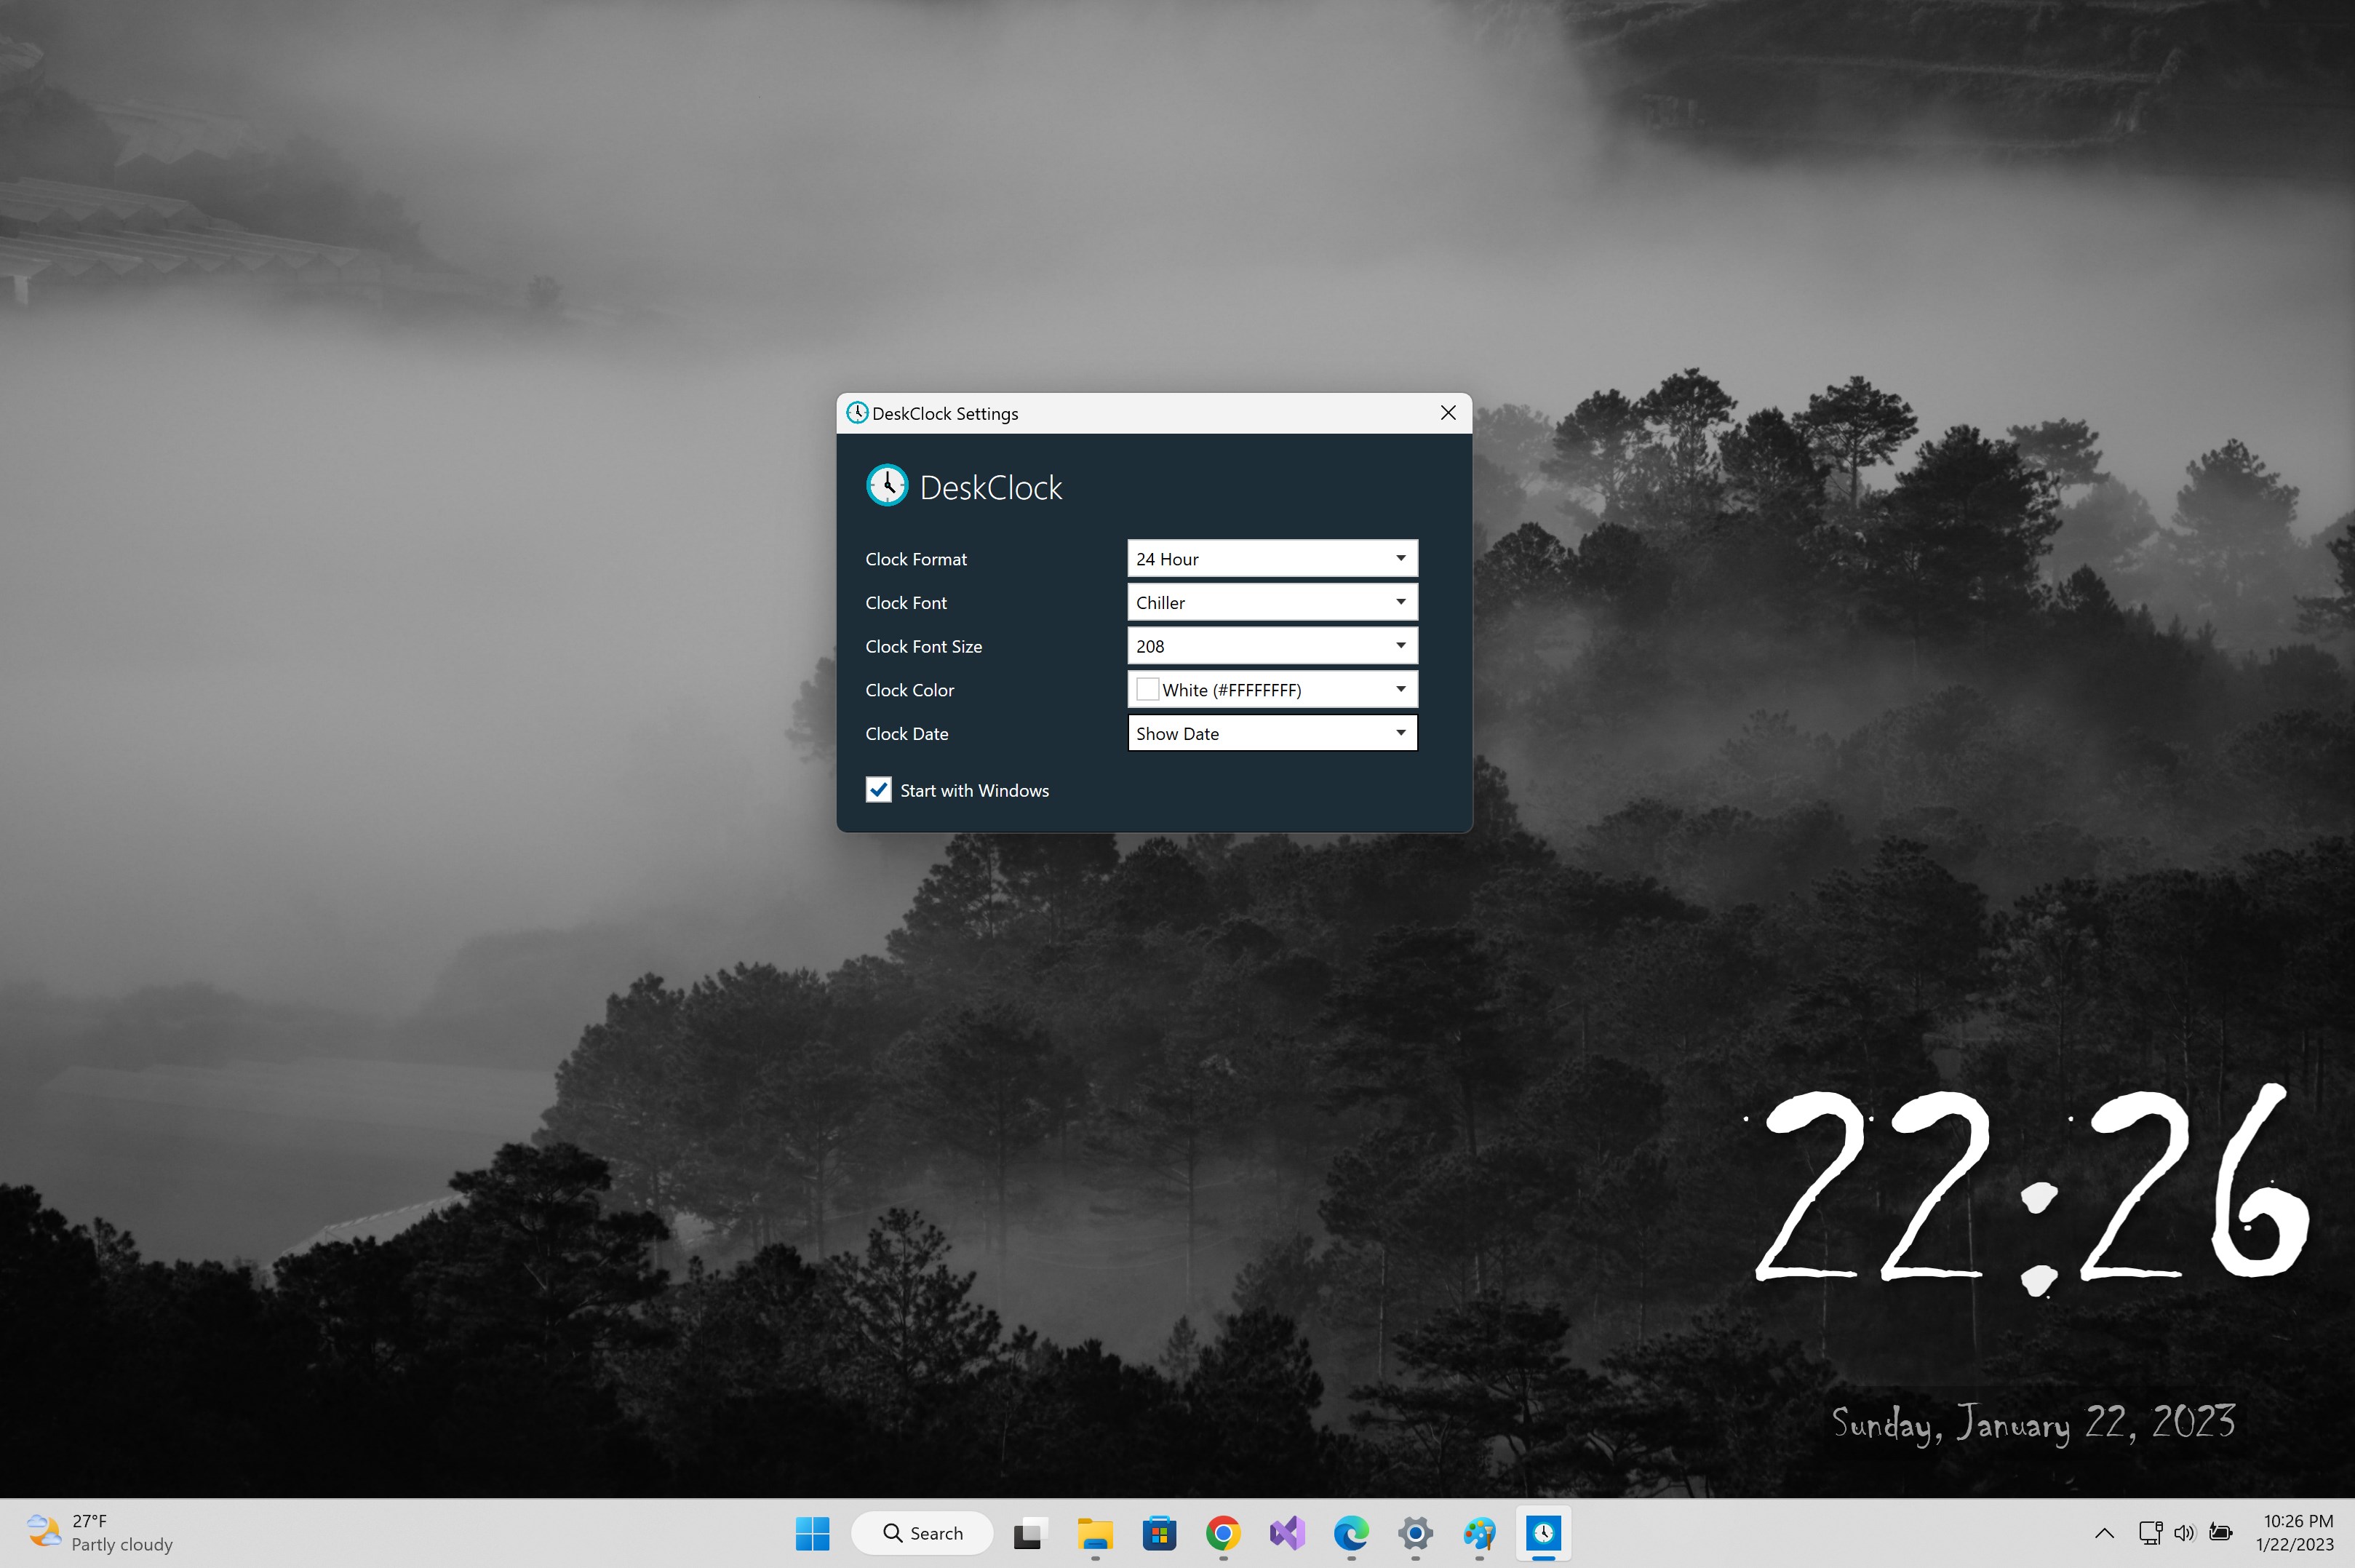Launch Paint from the taskbar
The image size is (2355, 1568).
[1479, 1533]
